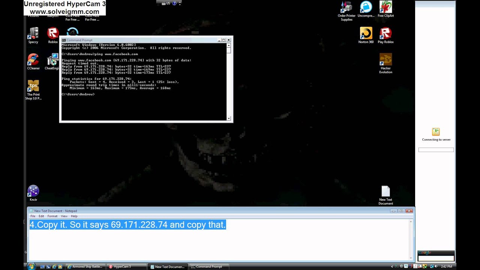Open the Speccy desktop shortcut
Screen dimensions: 480x270
tap(33, 36)
